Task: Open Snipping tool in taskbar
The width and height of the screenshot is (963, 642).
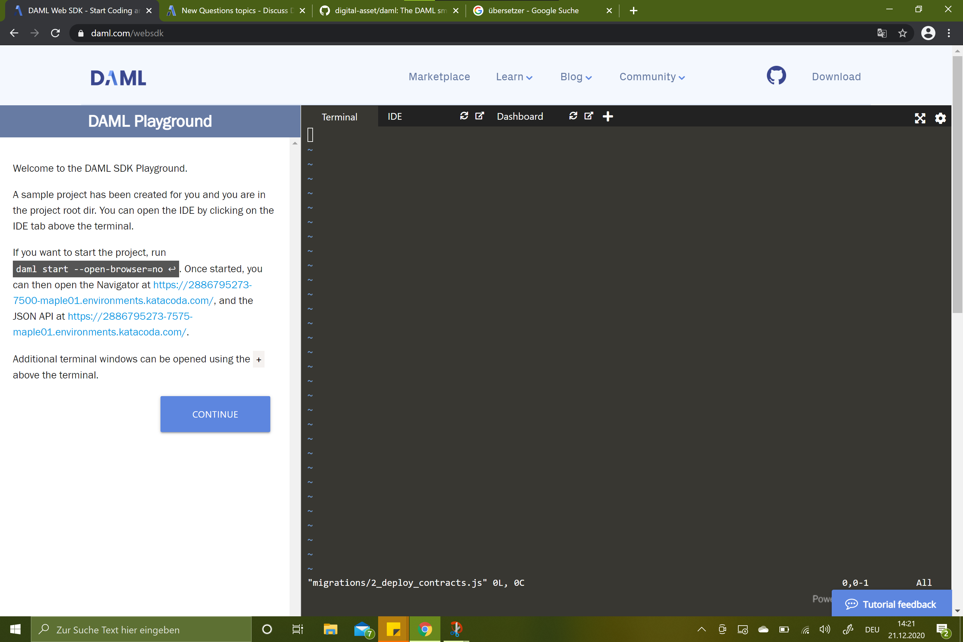Action: pyautogui.click(x=456, y=629)
